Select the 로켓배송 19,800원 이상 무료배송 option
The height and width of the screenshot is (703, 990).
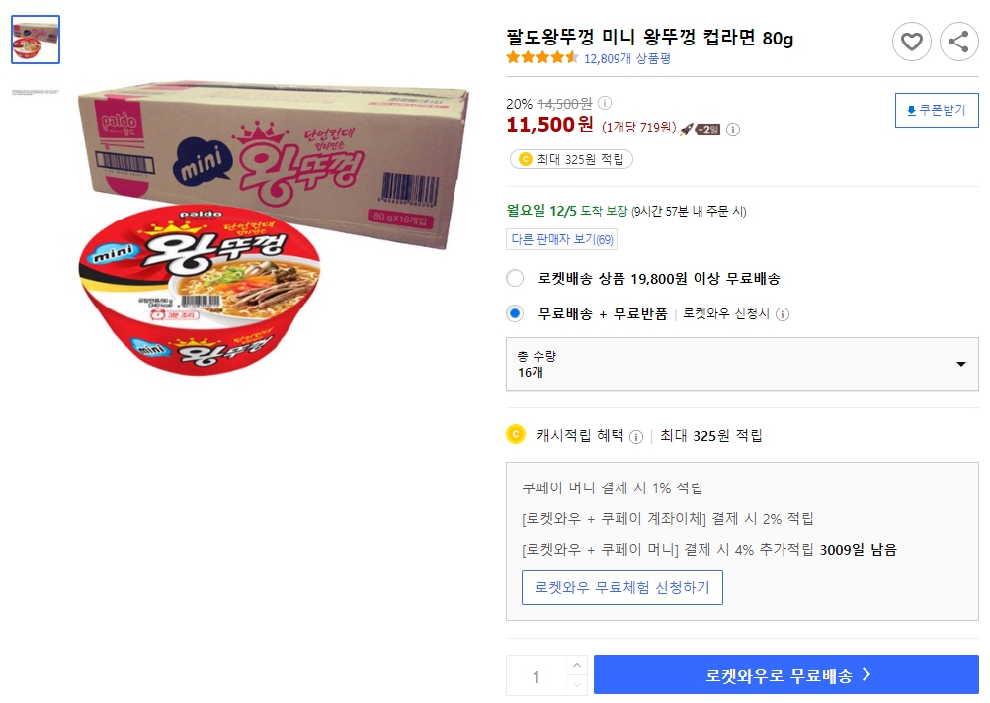pos(515,278)
